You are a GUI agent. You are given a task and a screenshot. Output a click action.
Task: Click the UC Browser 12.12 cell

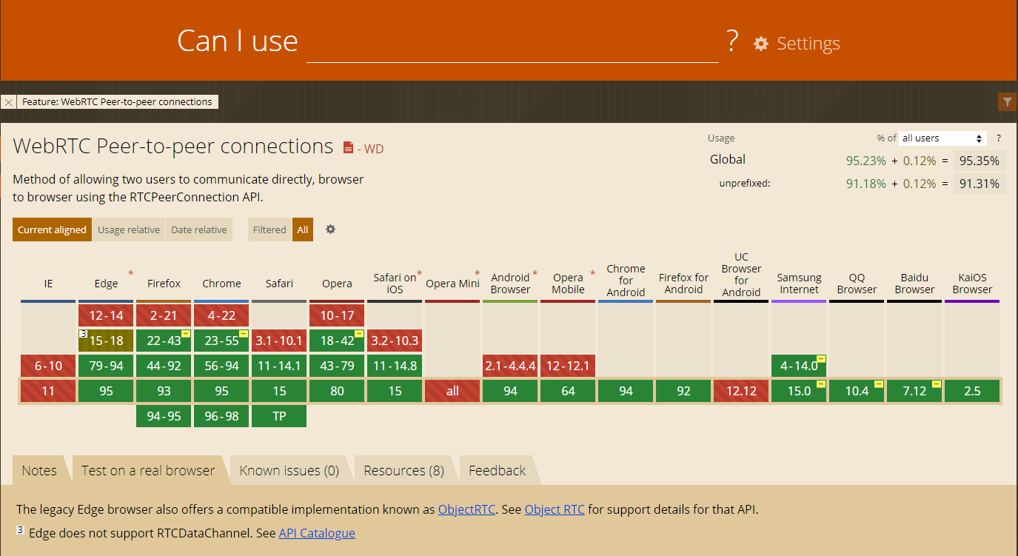[x=741, y=391]
